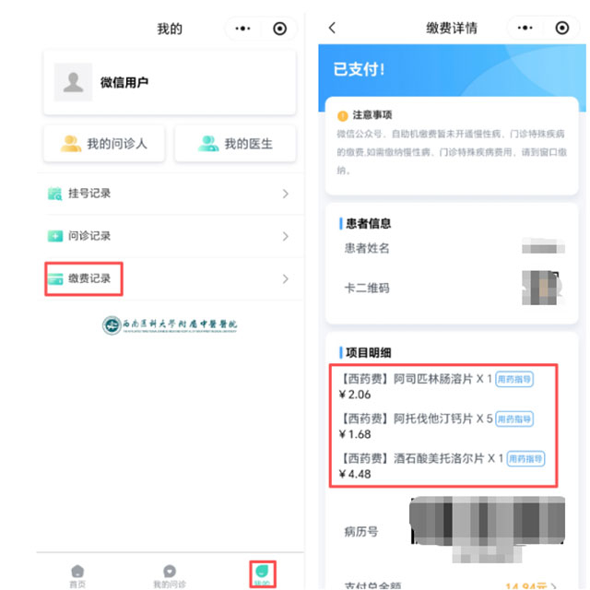Switch to the 我的问诊 bottom tab

coord(170,575)
